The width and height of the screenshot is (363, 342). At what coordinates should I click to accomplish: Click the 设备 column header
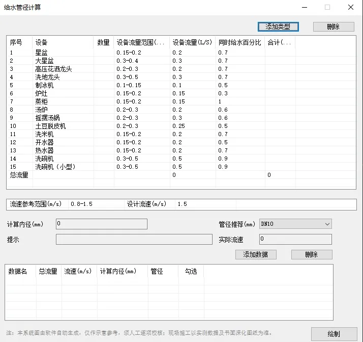63,42
